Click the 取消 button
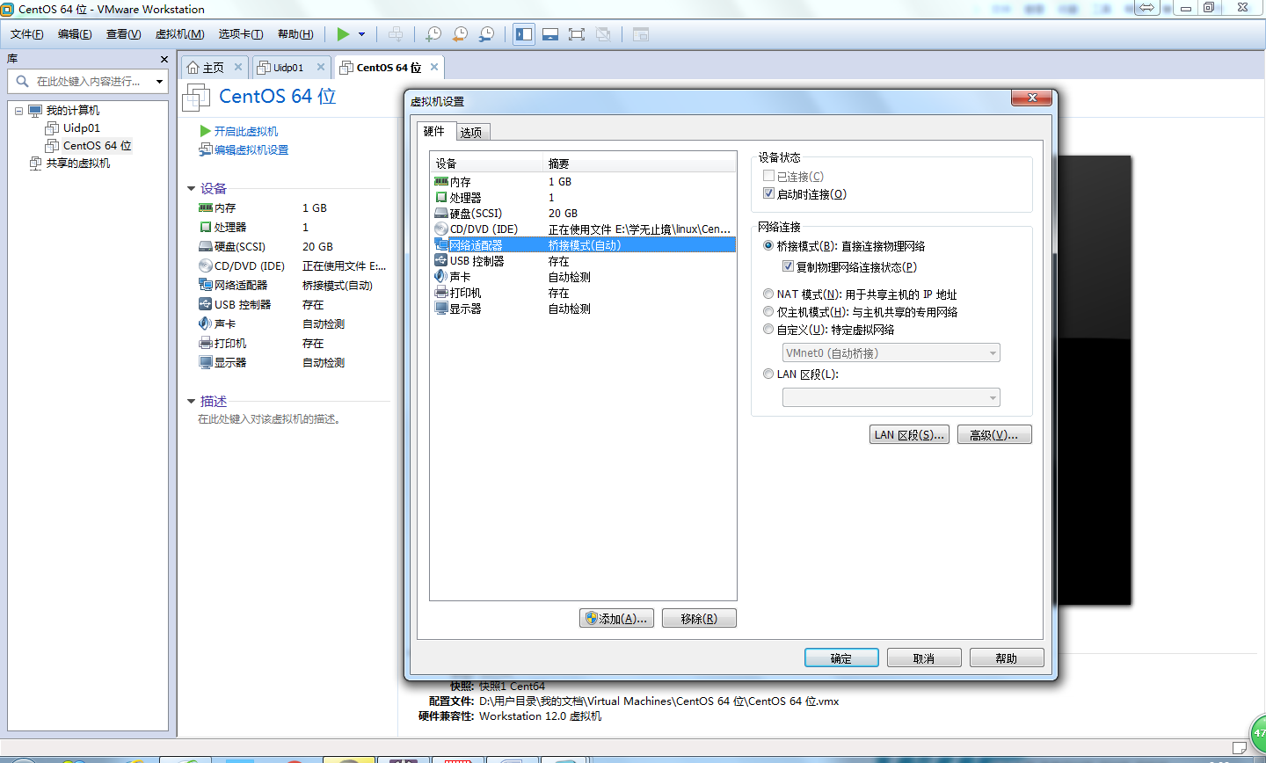The height and width of the screenshot is (763, 1266). click(924, 658)
